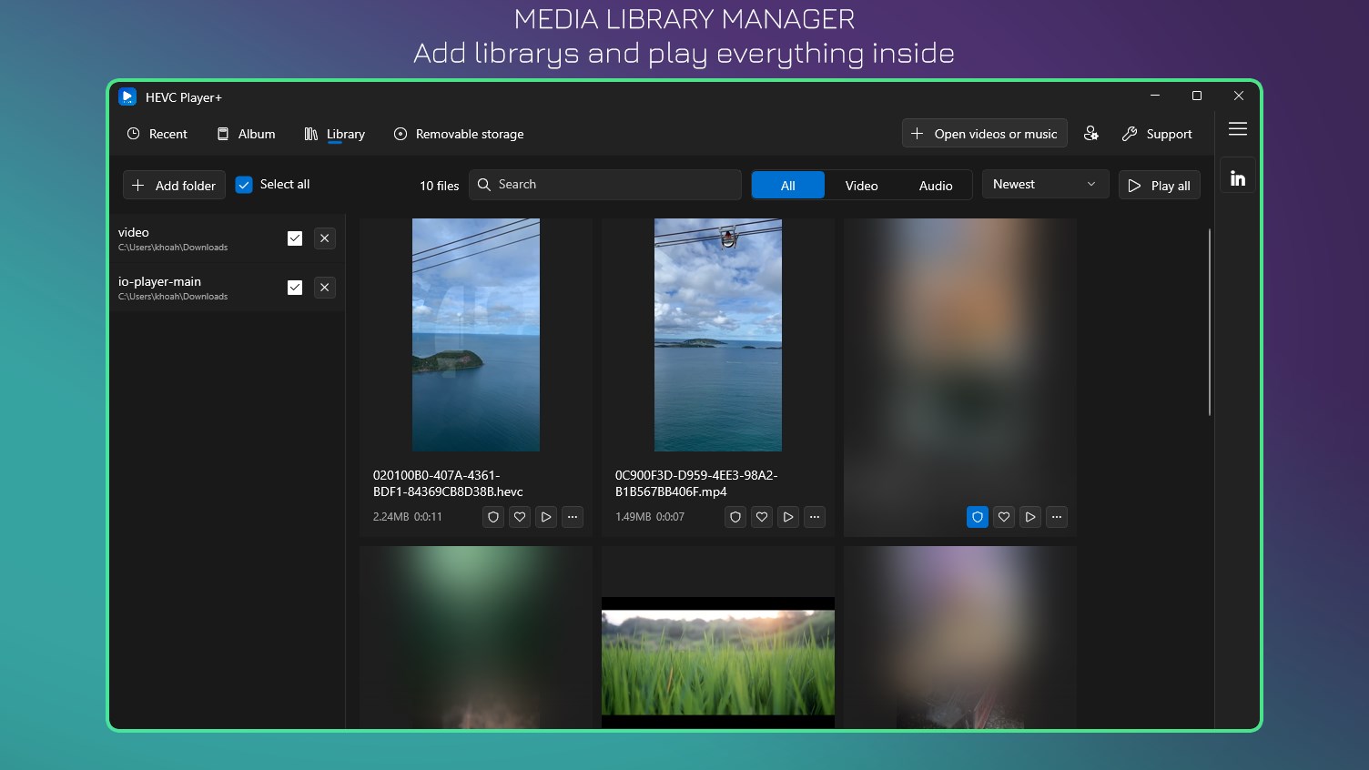Open the 0C900F3D cable car video thumbnail
This screenshot has width=1369, height=770.
[x=718, y=335]
